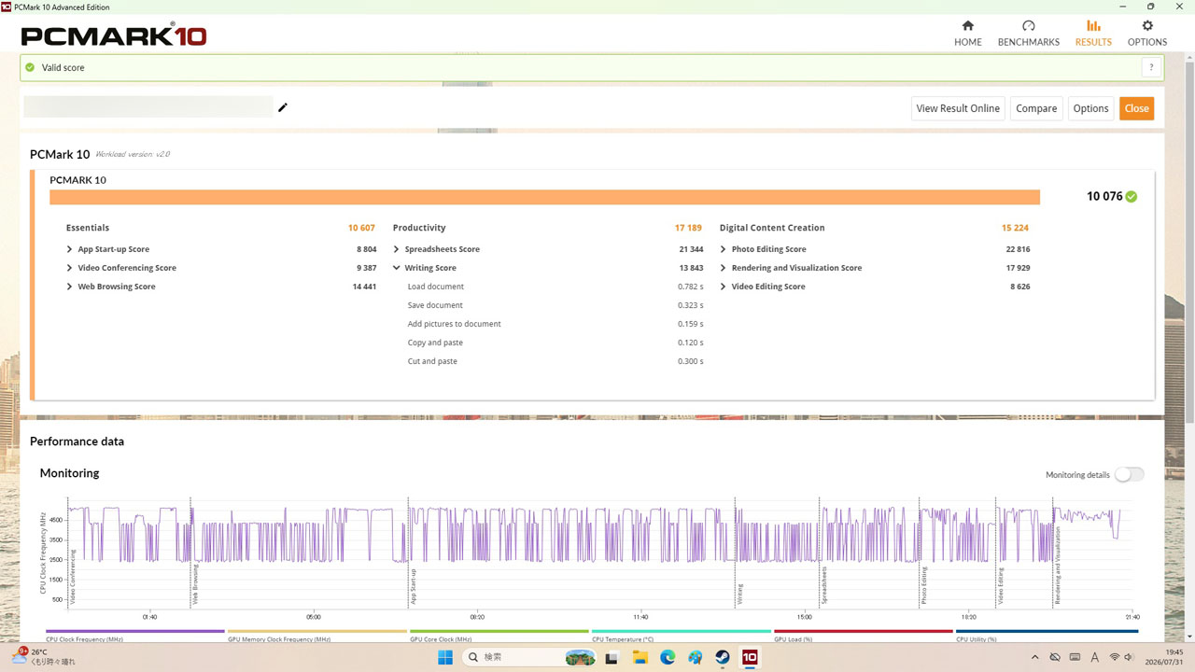The height and width of the screenshot is (672, 1195).
Task: Click the Essentials score 10 607
Action: click(x=361, y=228)
